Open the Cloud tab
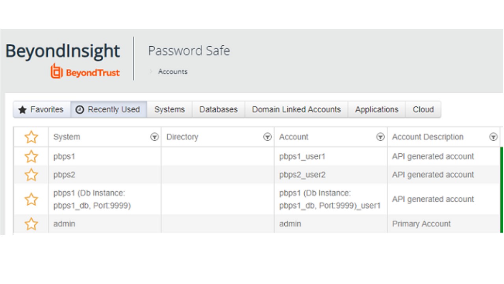The width and height of the screenshot is (504, 284). point(423,110)
